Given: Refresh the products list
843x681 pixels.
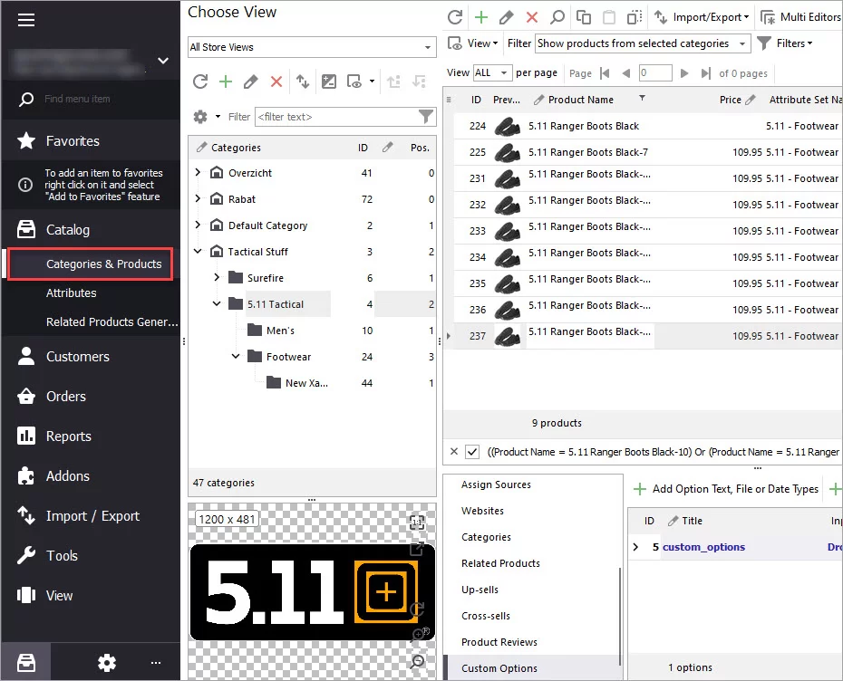Looking at the screenshot, I should pos(455,17).
